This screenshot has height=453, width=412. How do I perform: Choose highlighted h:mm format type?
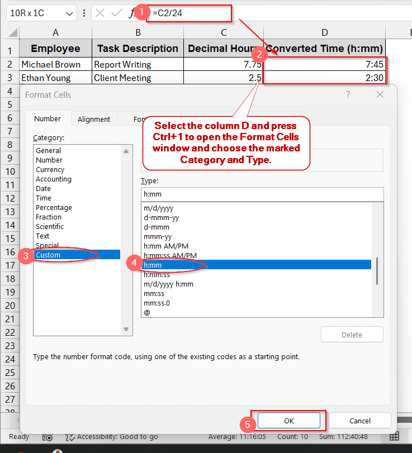pyautogui.click(x=257, y=265)
